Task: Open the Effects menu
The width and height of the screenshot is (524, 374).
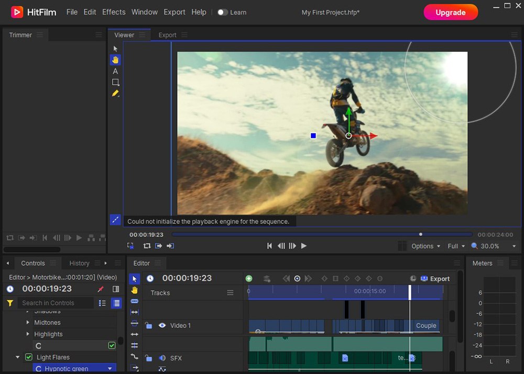Action: click(114, 12)
